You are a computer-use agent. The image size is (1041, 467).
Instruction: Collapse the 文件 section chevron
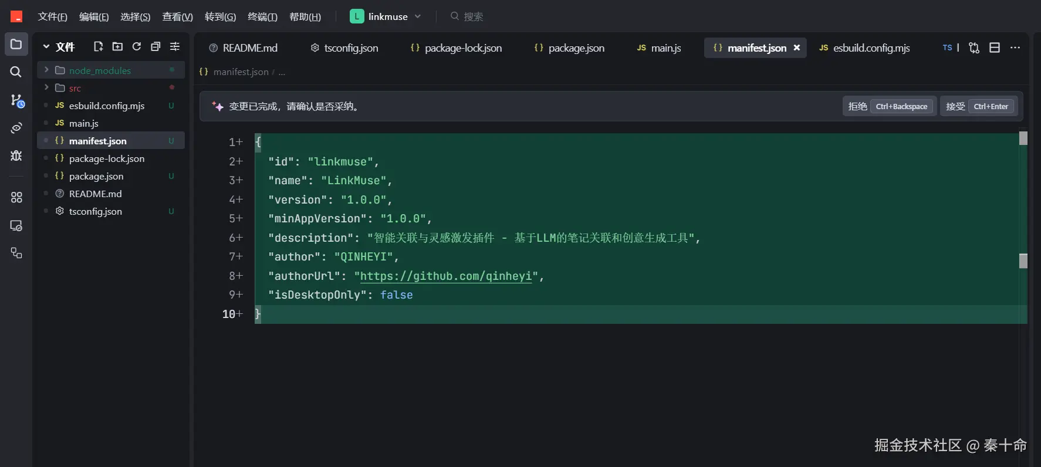click(46, 47)
